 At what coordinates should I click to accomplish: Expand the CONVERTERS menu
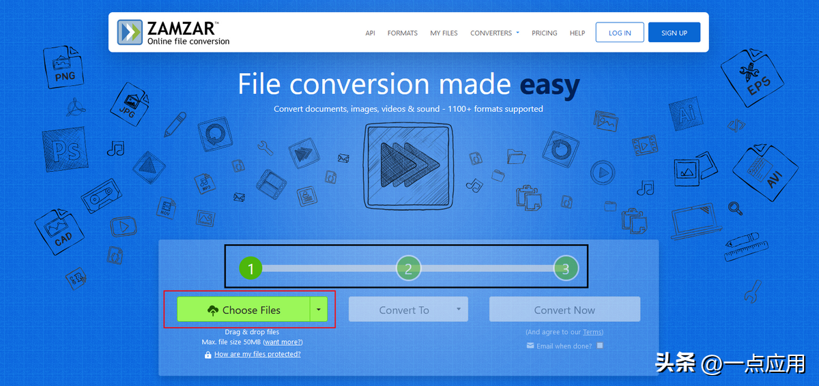tap(495, 33)
